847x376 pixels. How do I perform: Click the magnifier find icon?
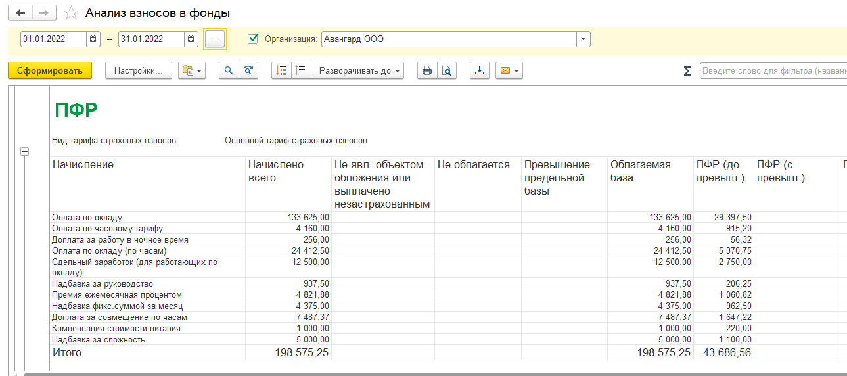pyautogui.click(x=229, y=71)
